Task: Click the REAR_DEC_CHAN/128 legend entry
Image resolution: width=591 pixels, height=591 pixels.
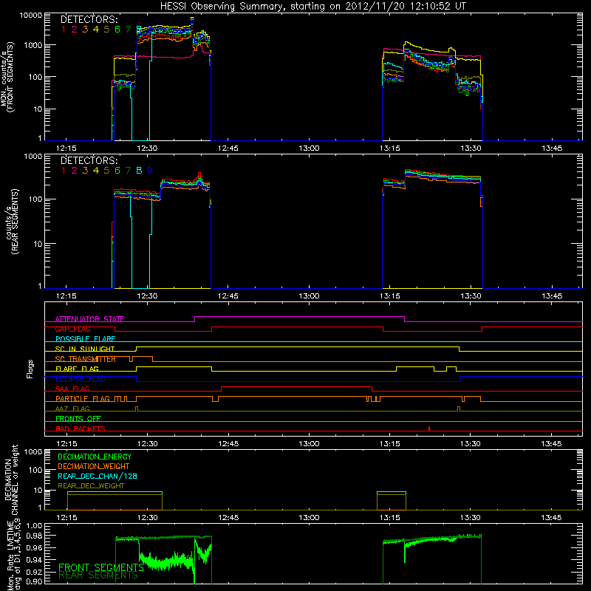Action: tap(98, 476)
